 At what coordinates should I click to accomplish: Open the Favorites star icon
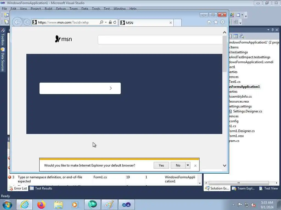216,22
